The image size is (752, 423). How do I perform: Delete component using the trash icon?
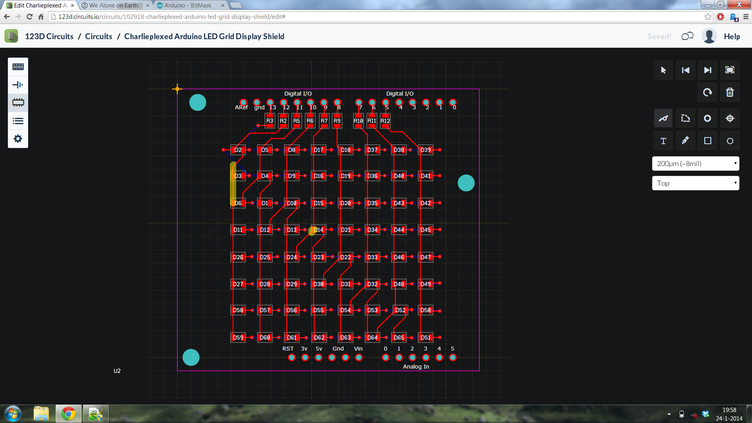point(730,92)
